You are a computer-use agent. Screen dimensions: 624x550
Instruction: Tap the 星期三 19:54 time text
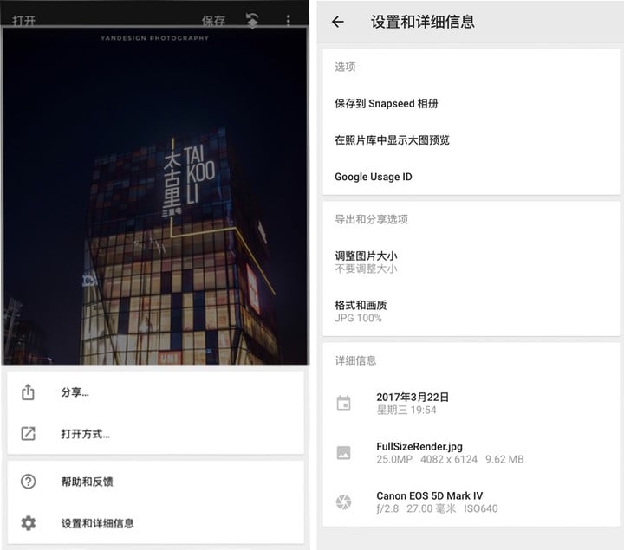pos(406,410)
